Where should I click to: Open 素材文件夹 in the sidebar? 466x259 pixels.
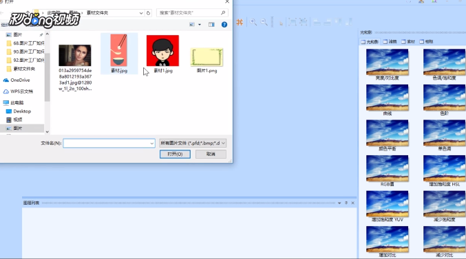[x=21, y=69]
